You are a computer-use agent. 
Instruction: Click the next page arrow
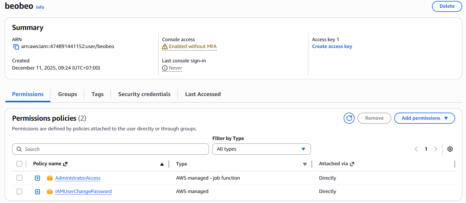point(436,149)
